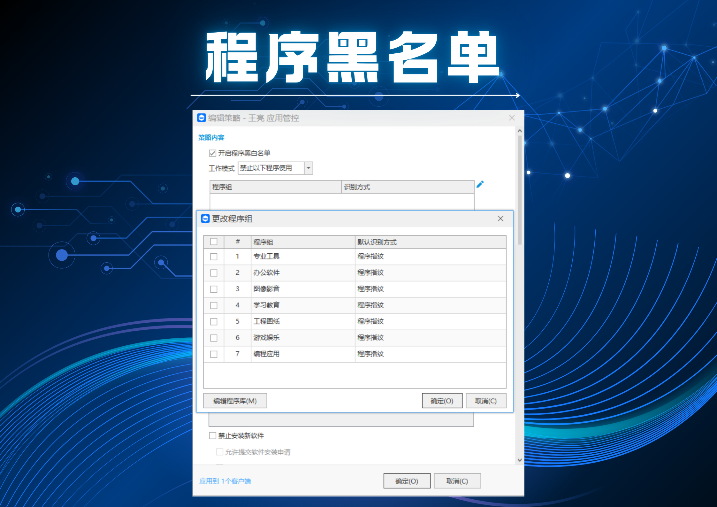Toggle the select-all checkbox in table header
This screenshot has width=717, height=507.
(214, 242)
